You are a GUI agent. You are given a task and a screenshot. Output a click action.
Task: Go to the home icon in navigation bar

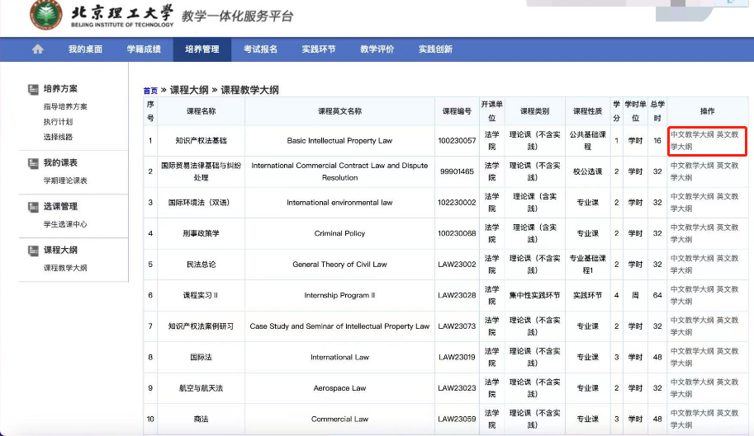(x=37, y=49)
